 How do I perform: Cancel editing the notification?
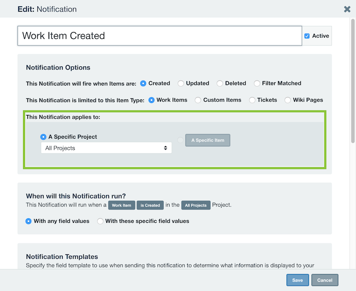click(325, 280)
